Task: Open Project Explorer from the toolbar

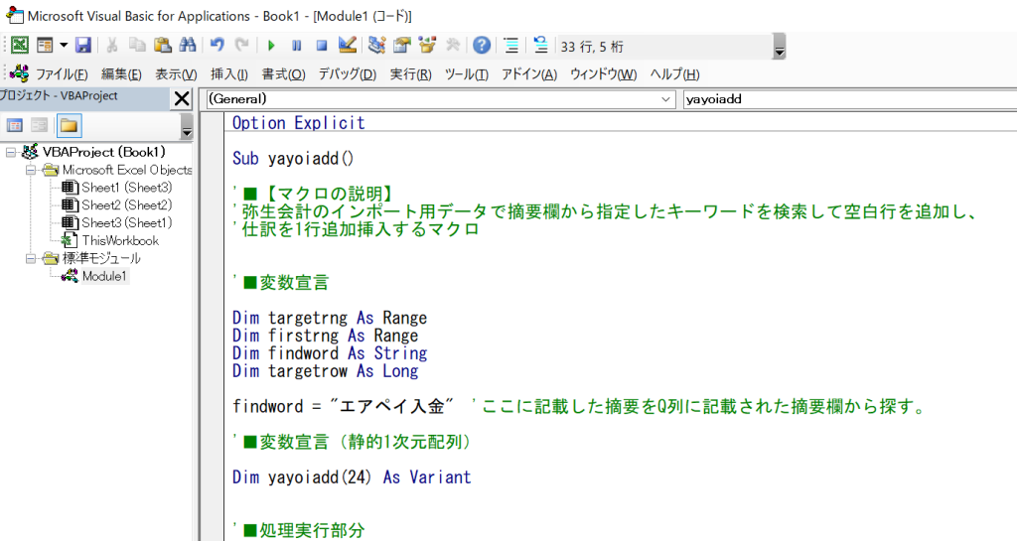Action: point(376,45)
